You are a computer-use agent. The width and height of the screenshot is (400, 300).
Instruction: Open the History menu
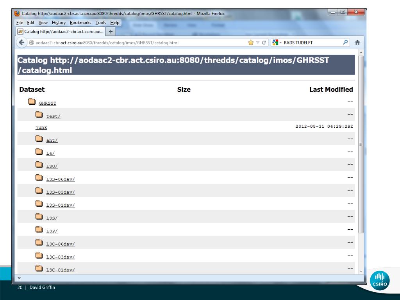pos(59,23)
